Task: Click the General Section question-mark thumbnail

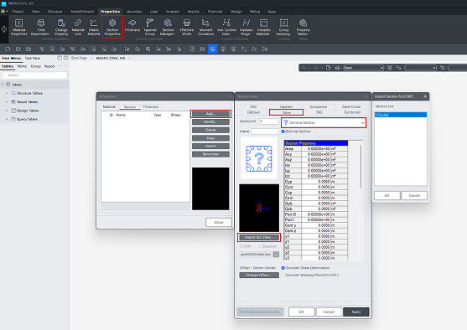Action: (259, 158)
